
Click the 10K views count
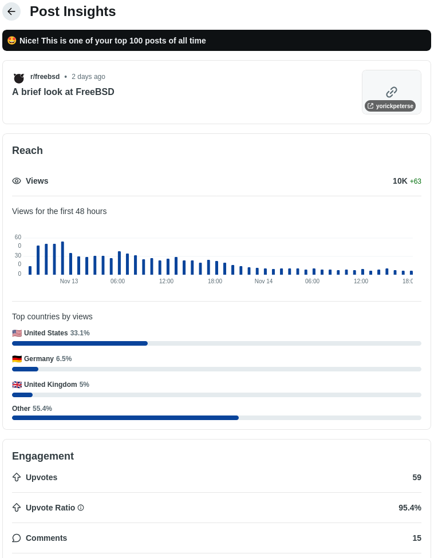[400, 181]
